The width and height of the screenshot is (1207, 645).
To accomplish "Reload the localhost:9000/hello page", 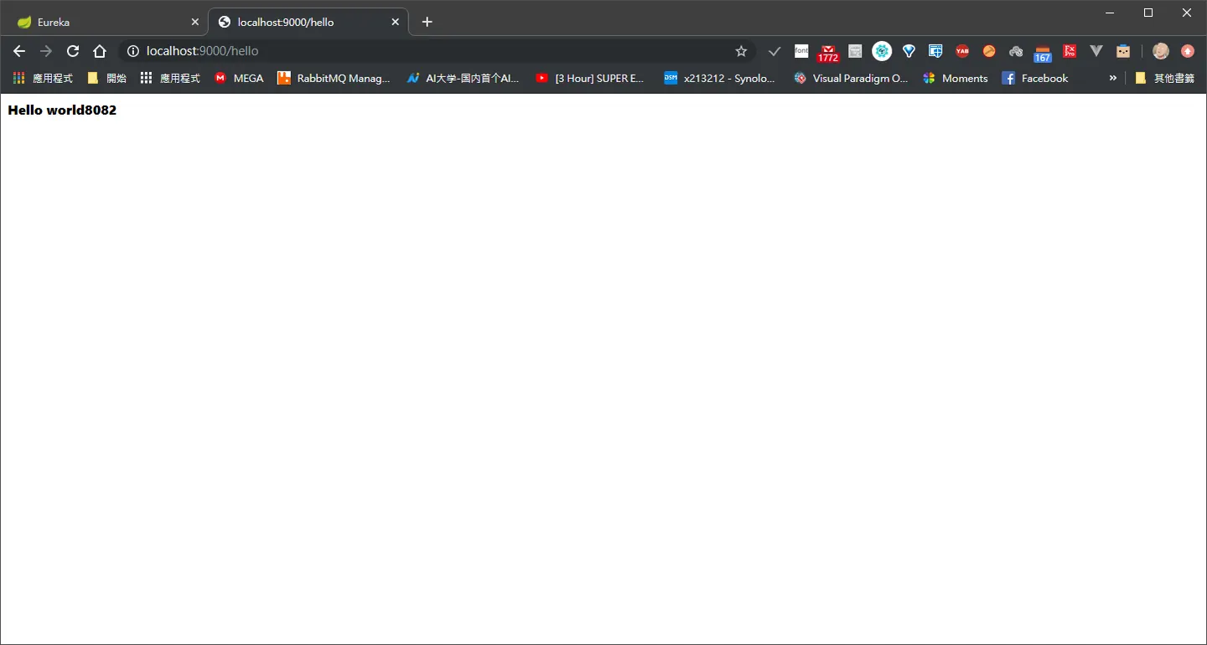I will click(x=73, y=51).
